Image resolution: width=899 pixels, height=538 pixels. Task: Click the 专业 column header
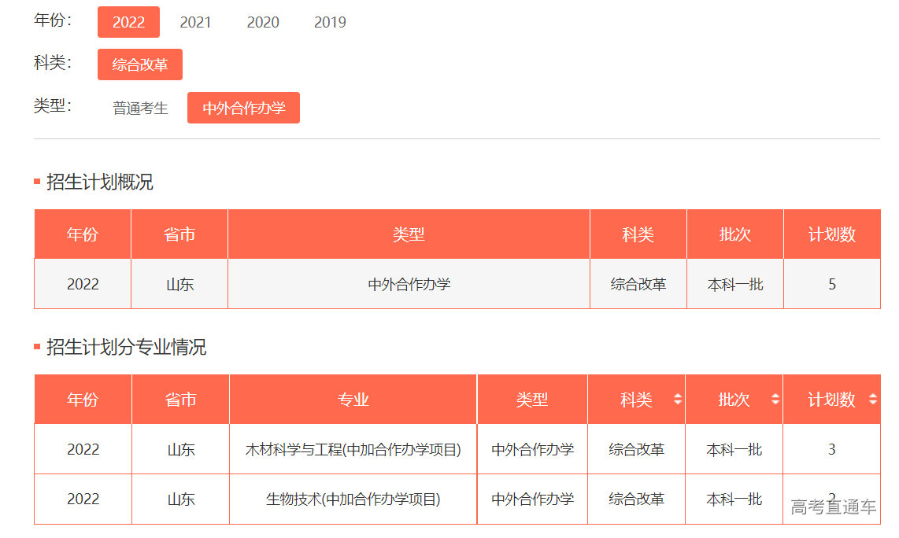353,400
